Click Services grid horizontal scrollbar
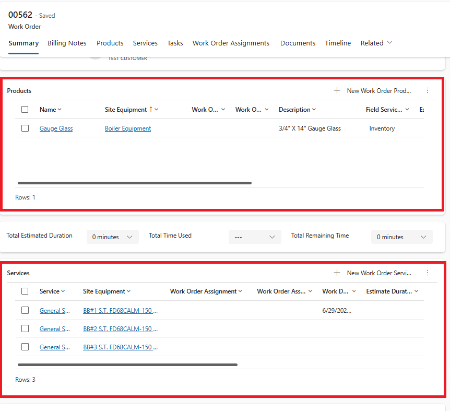The image size is (450, 411). click(127, 365)
